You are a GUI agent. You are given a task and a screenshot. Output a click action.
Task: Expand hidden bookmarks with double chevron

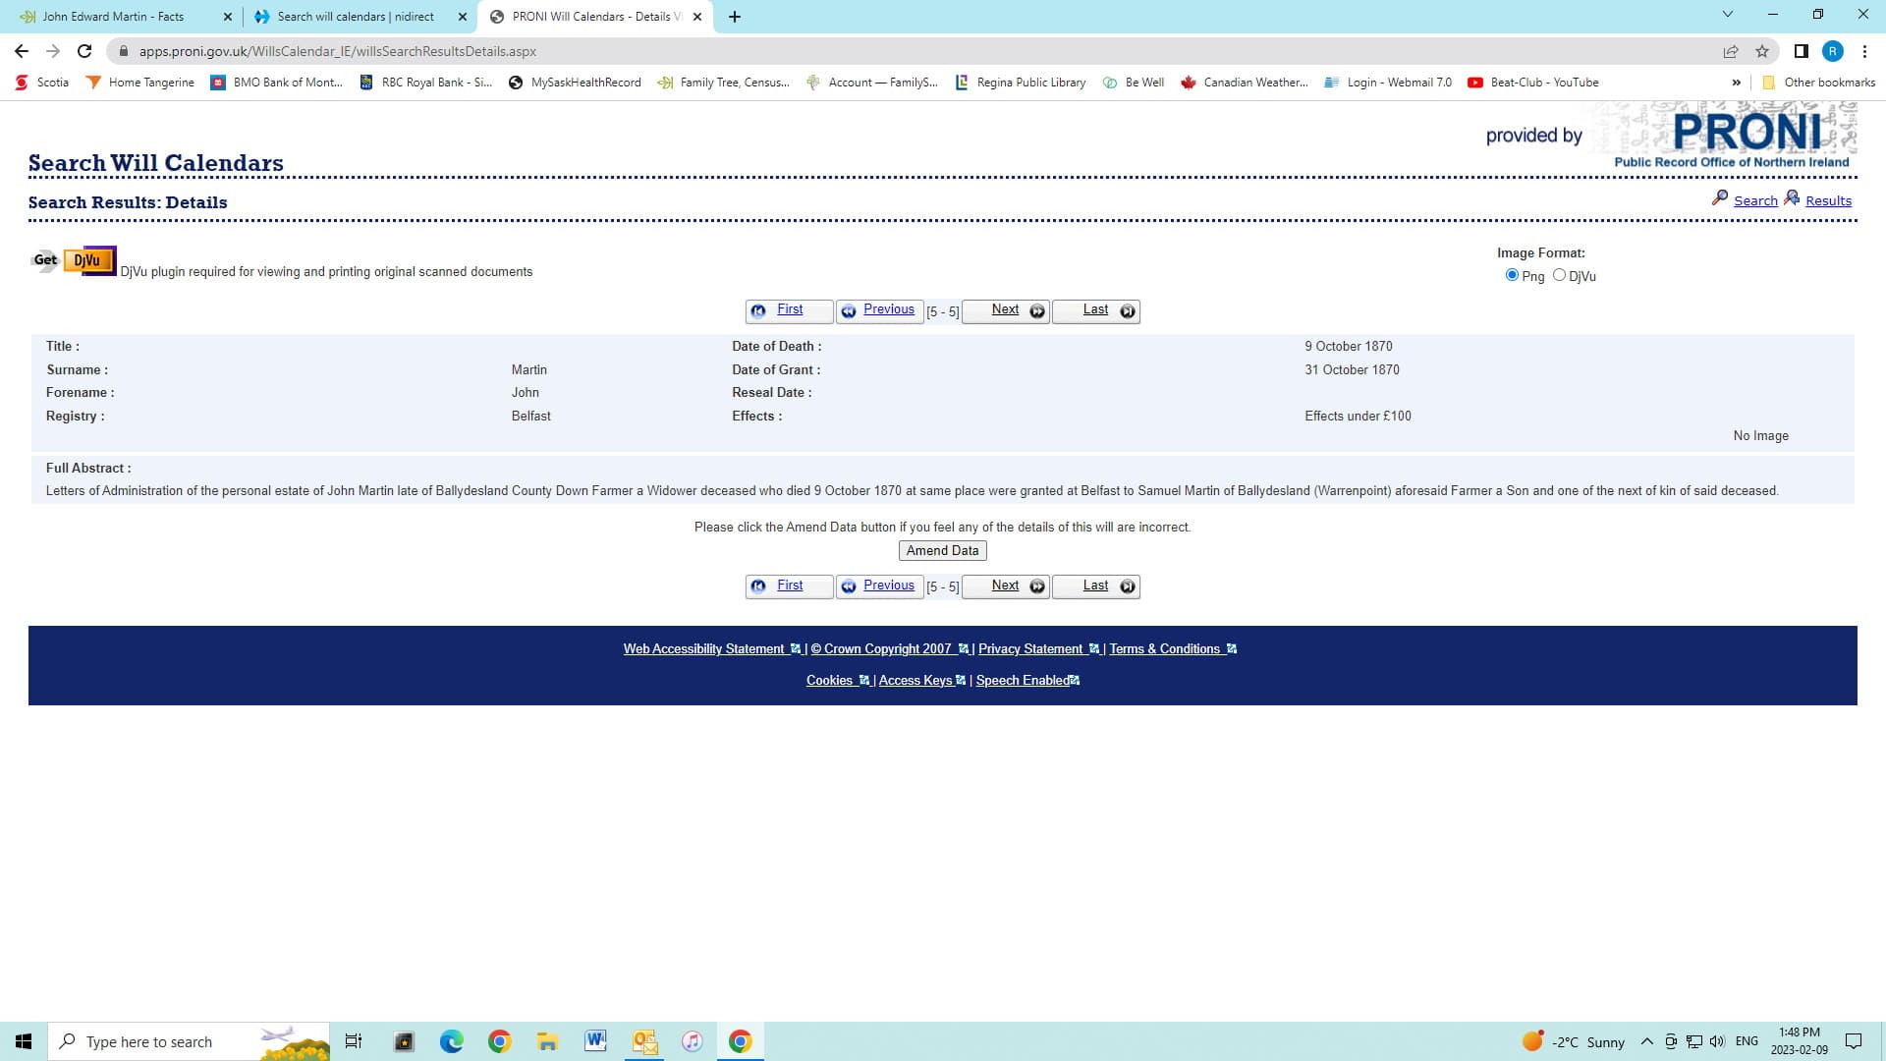tap(1736, 83)
